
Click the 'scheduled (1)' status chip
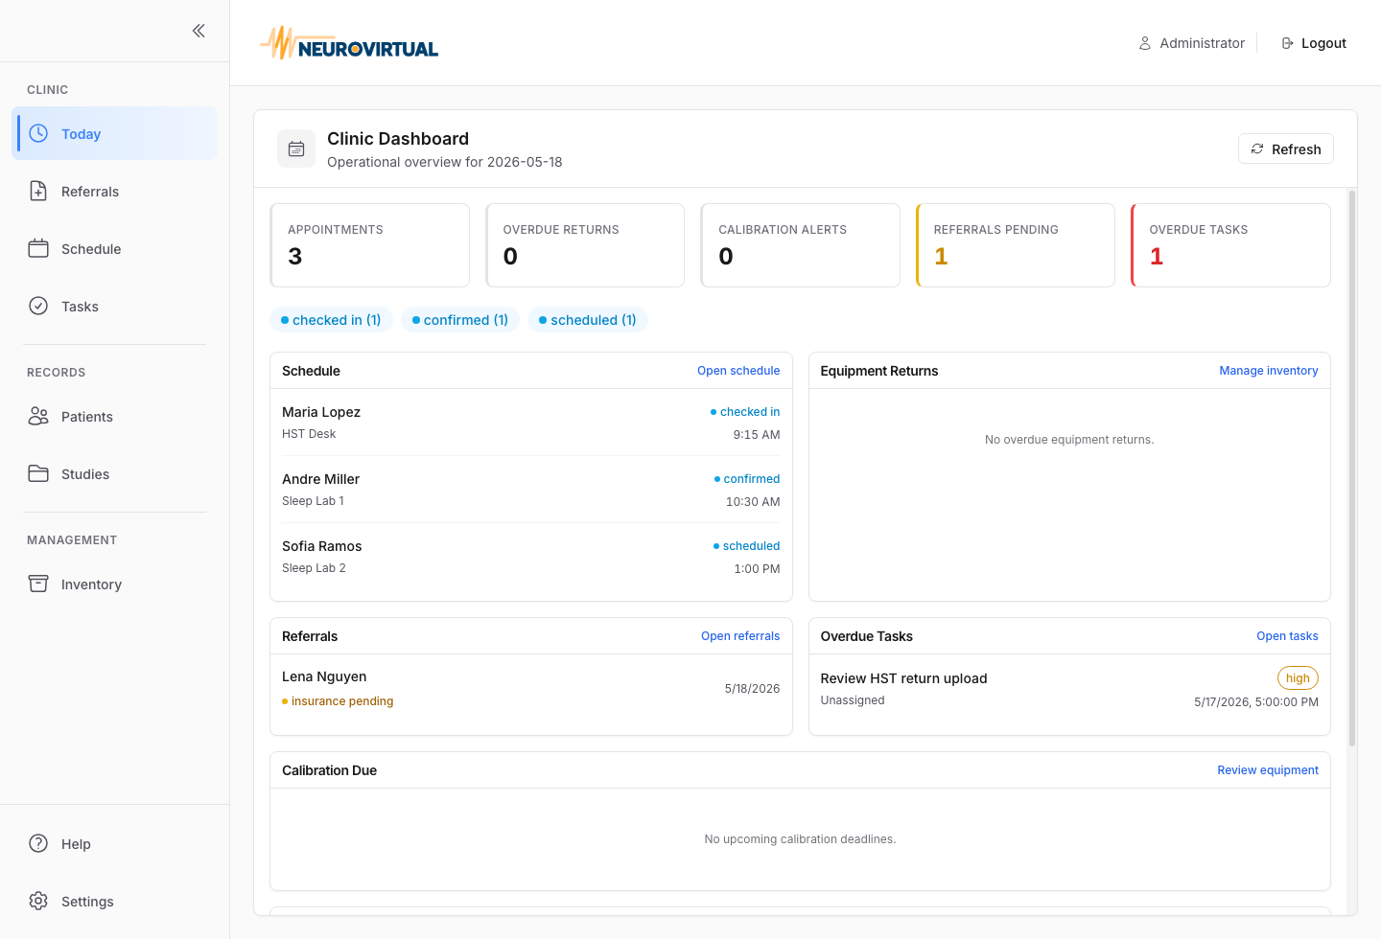click(x=588, y=320)
